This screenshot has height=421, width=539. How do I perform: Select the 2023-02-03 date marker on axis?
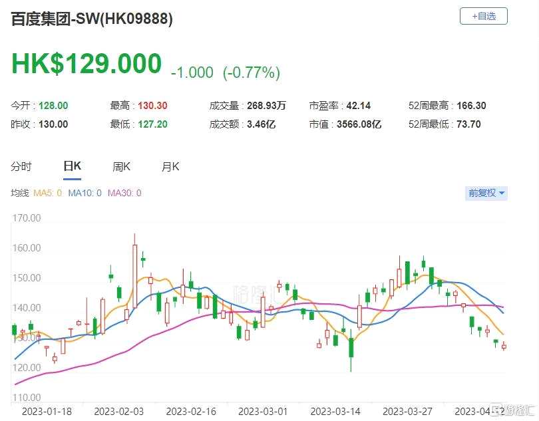118,412
